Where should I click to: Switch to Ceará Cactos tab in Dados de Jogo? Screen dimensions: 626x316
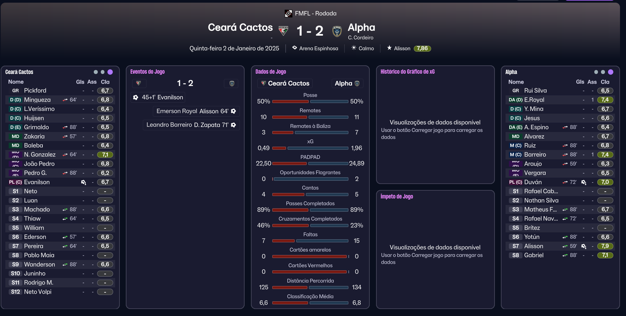[285, 83]
